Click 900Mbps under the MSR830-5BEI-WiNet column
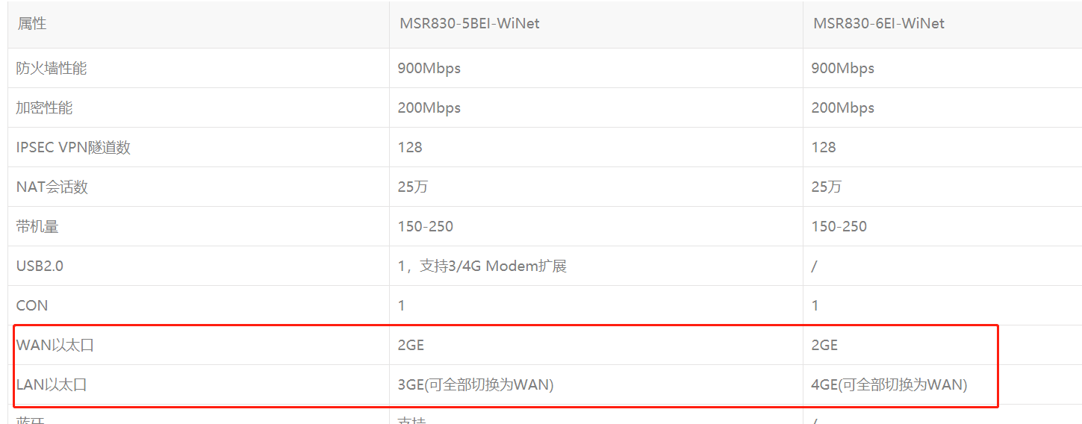The width and height of the screenshot is (1082, 424). pos(429,68)
